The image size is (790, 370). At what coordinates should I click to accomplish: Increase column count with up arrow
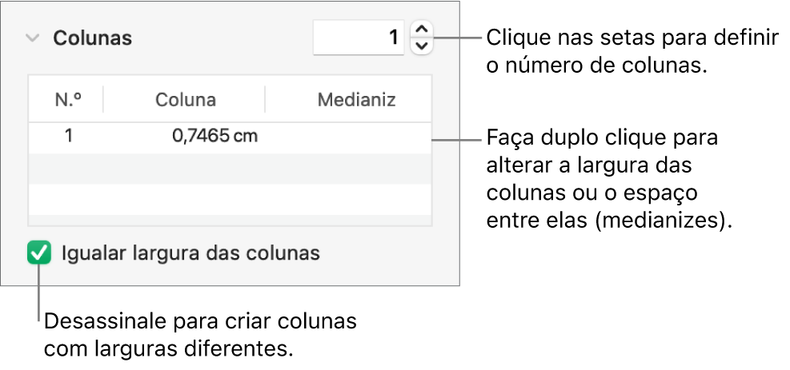coord(422,30)
